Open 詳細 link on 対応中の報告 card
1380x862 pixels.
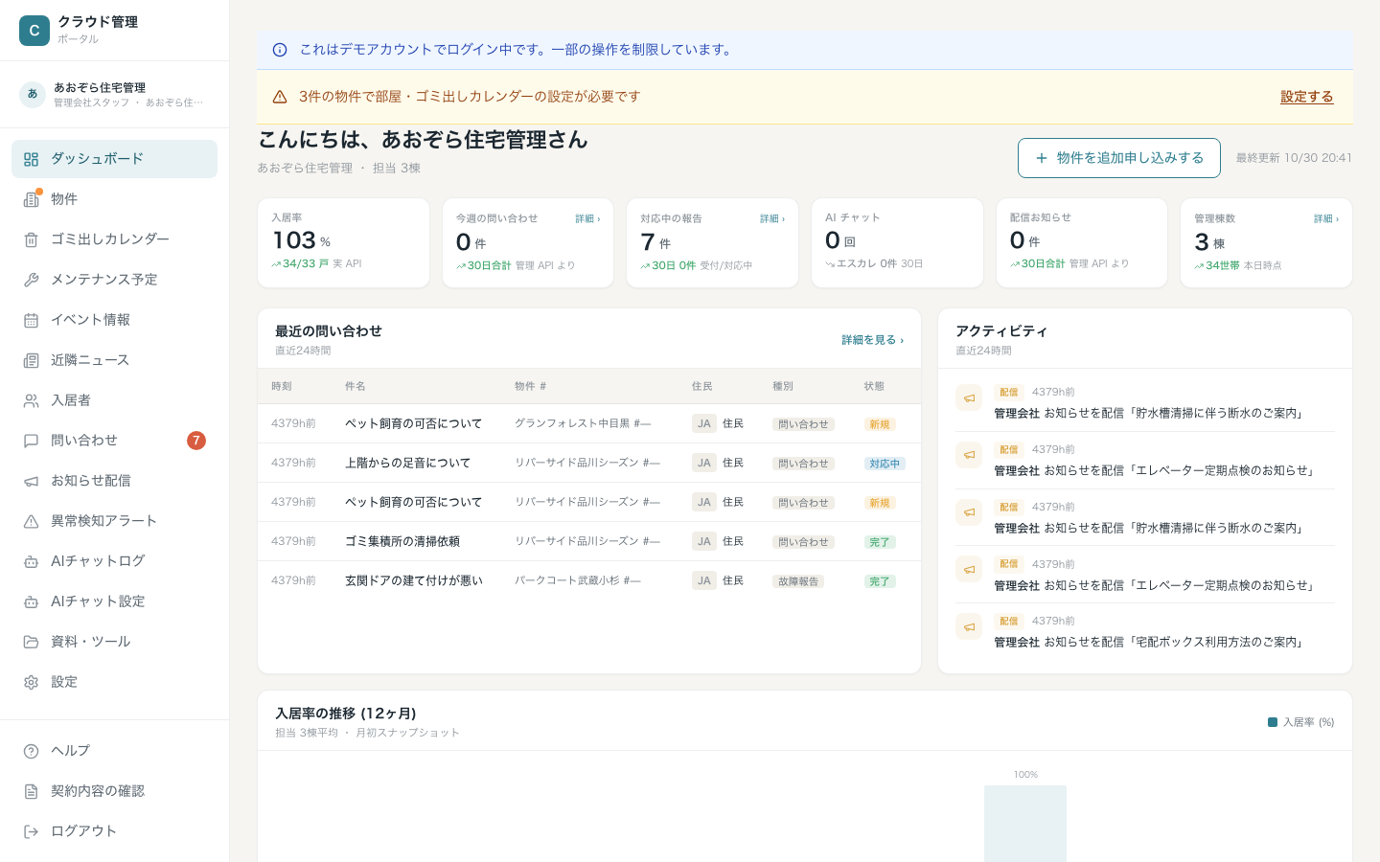pos(772,219)
